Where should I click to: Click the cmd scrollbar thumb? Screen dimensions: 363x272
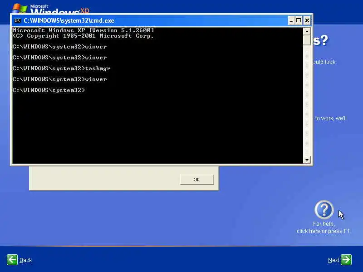click(307, 40)
